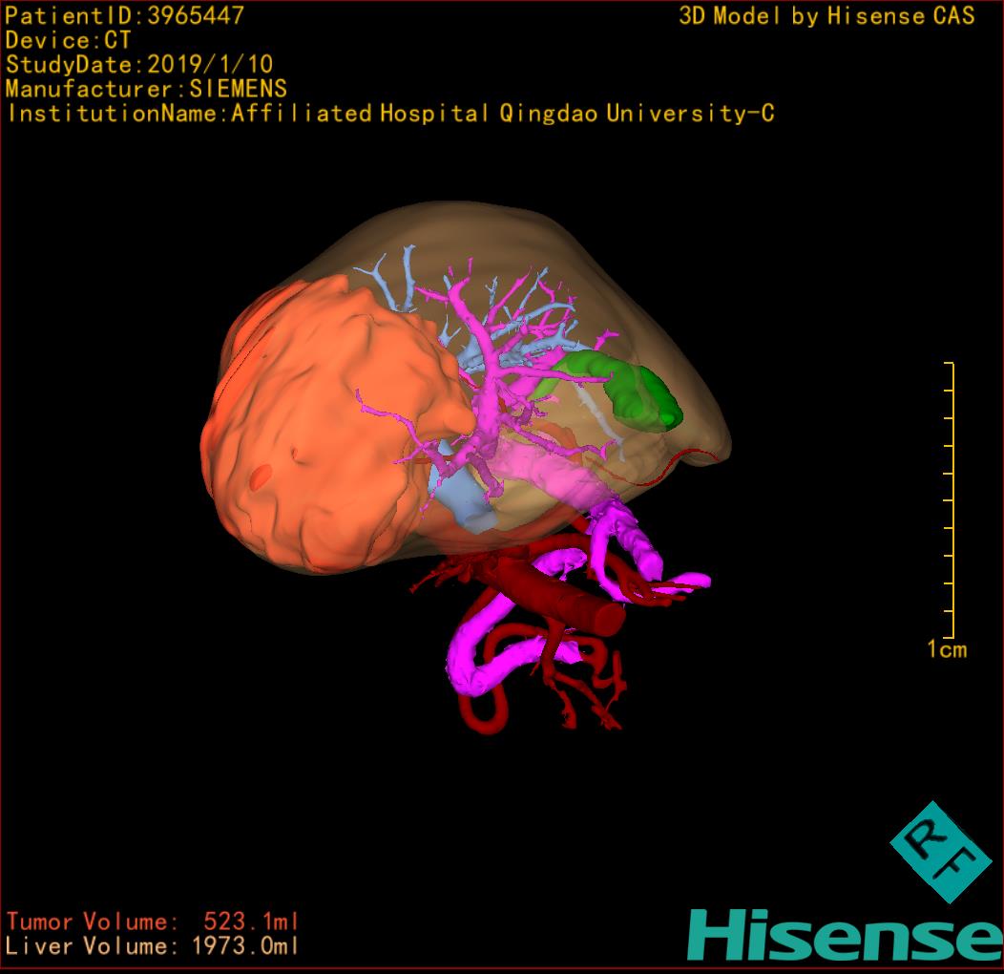Image resolution: width=1004 pixels, height=974 pixels.
Task: Click the 3D Model by Hisense CAS caption
Action: point(826,16)
